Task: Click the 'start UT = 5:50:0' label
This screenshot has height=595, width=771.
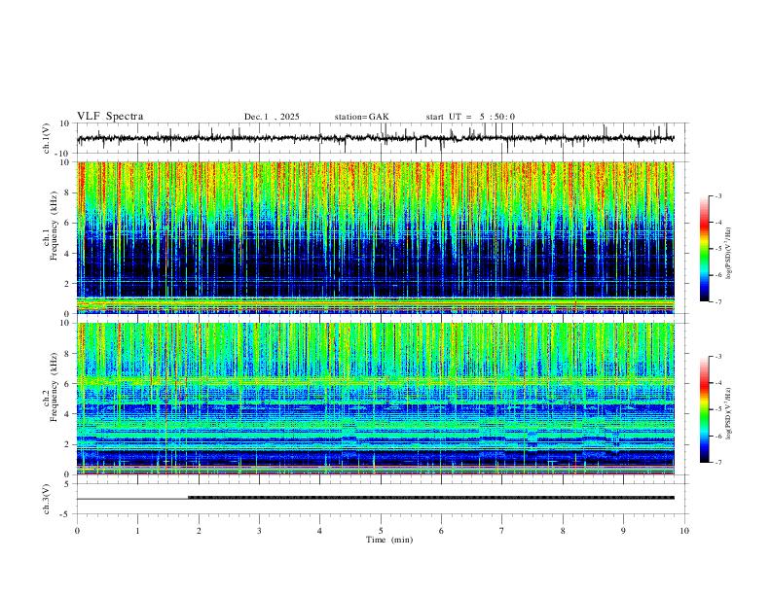Action: tap(470, 117)
